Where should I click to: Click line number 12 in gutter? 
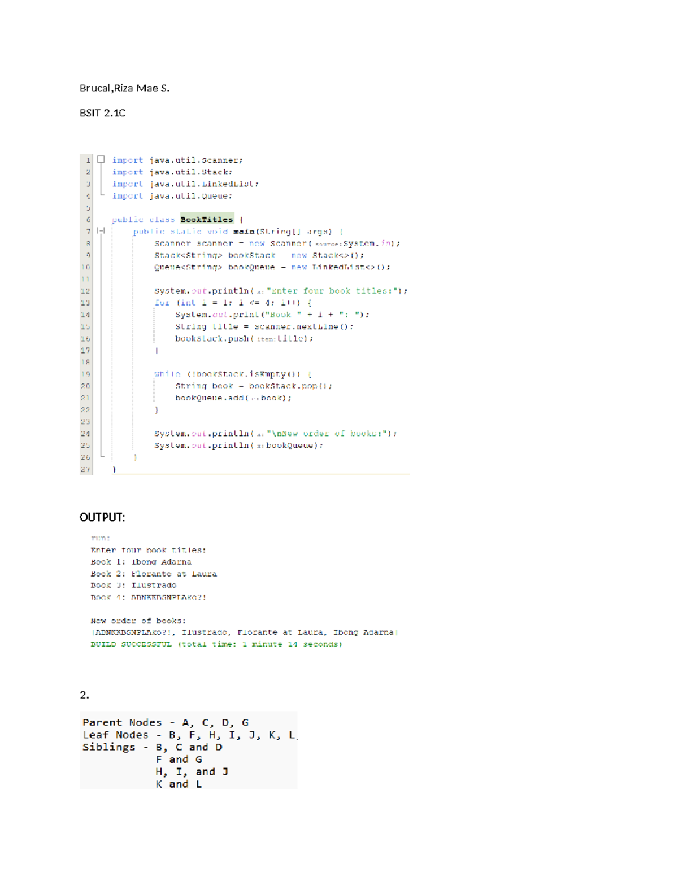coord(85,291)
